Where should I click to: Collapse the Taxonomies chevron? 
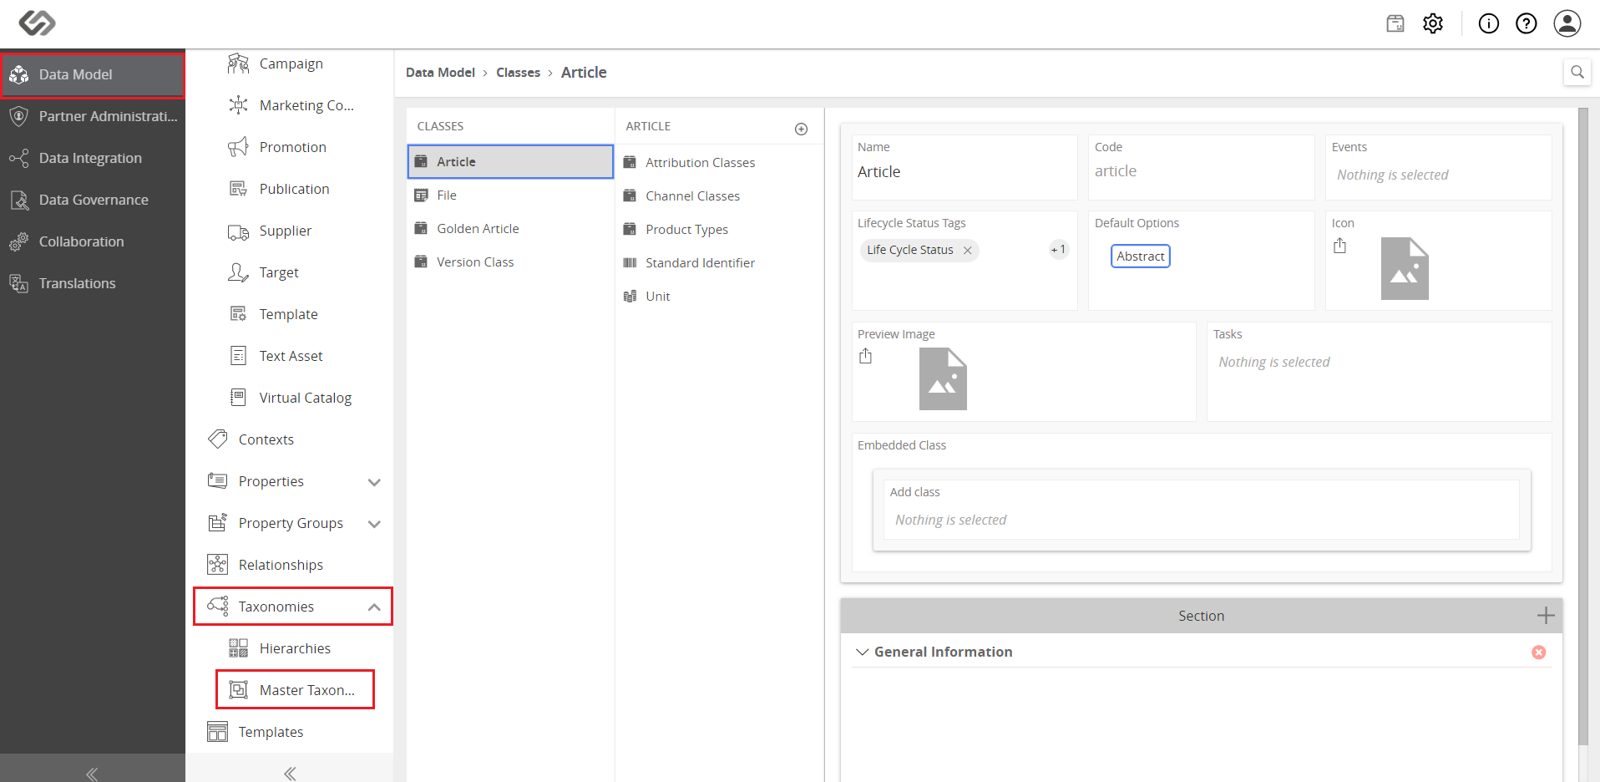[374, 607]
